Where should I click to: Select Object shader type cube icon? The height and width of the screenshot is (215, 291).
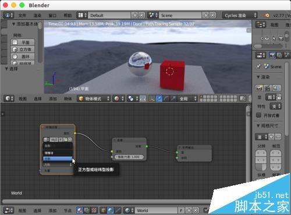click(104, 210)
